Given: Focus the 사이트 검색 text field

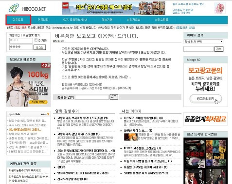Looking at the screenshot, I should coord(198,49).
